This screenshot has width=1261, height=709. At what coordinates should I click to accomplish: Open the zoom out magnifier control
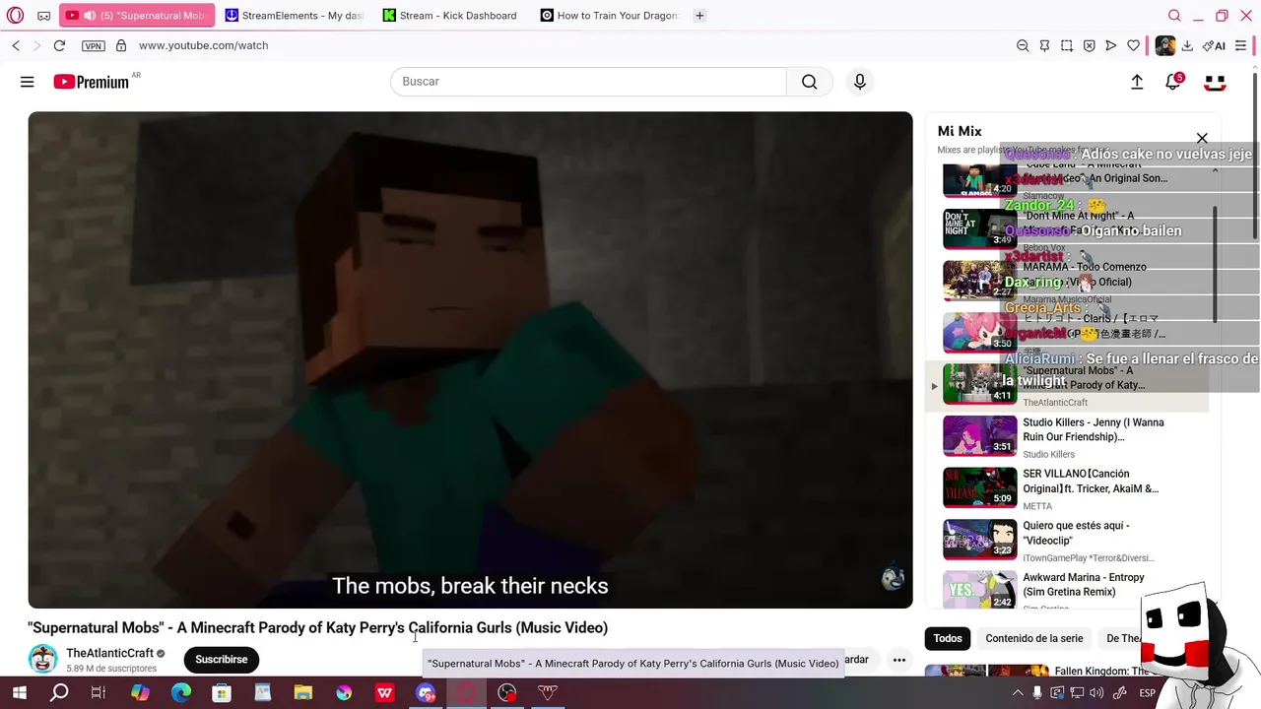[x=1023, y=45]
